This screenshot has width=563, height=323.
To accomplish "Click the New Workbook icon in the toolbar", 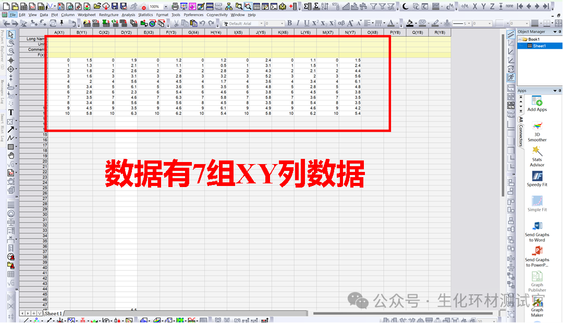I will click(x=23, y=6).
